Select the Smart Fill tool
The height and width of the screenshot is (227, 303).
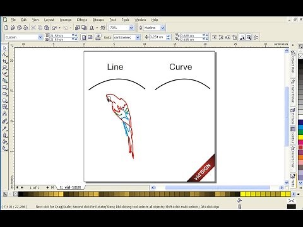[4, 81]
